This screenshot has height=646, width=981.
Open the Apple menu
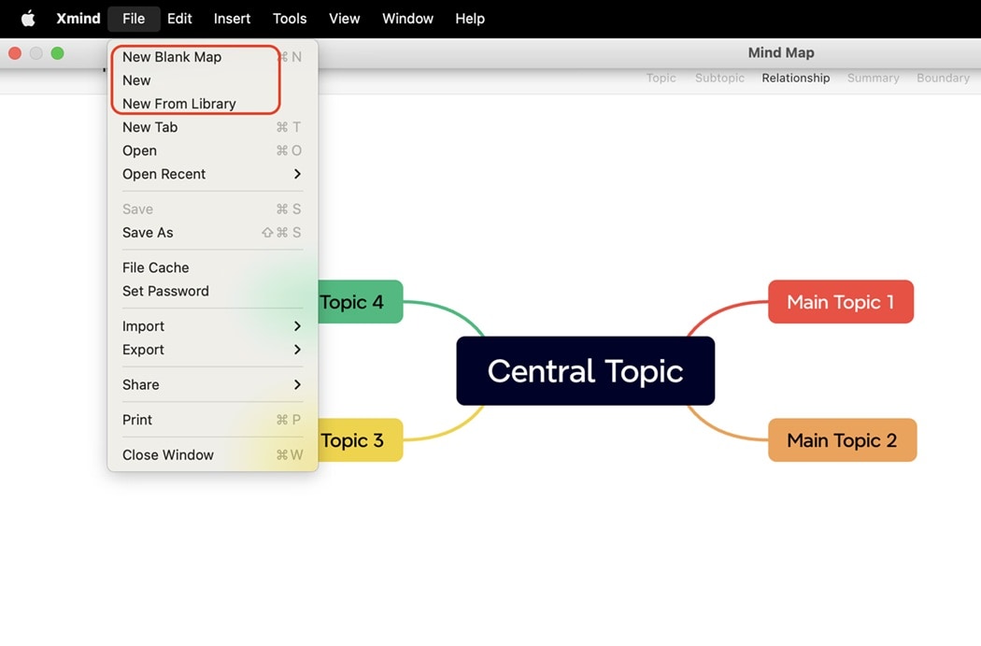pos(28,19)
